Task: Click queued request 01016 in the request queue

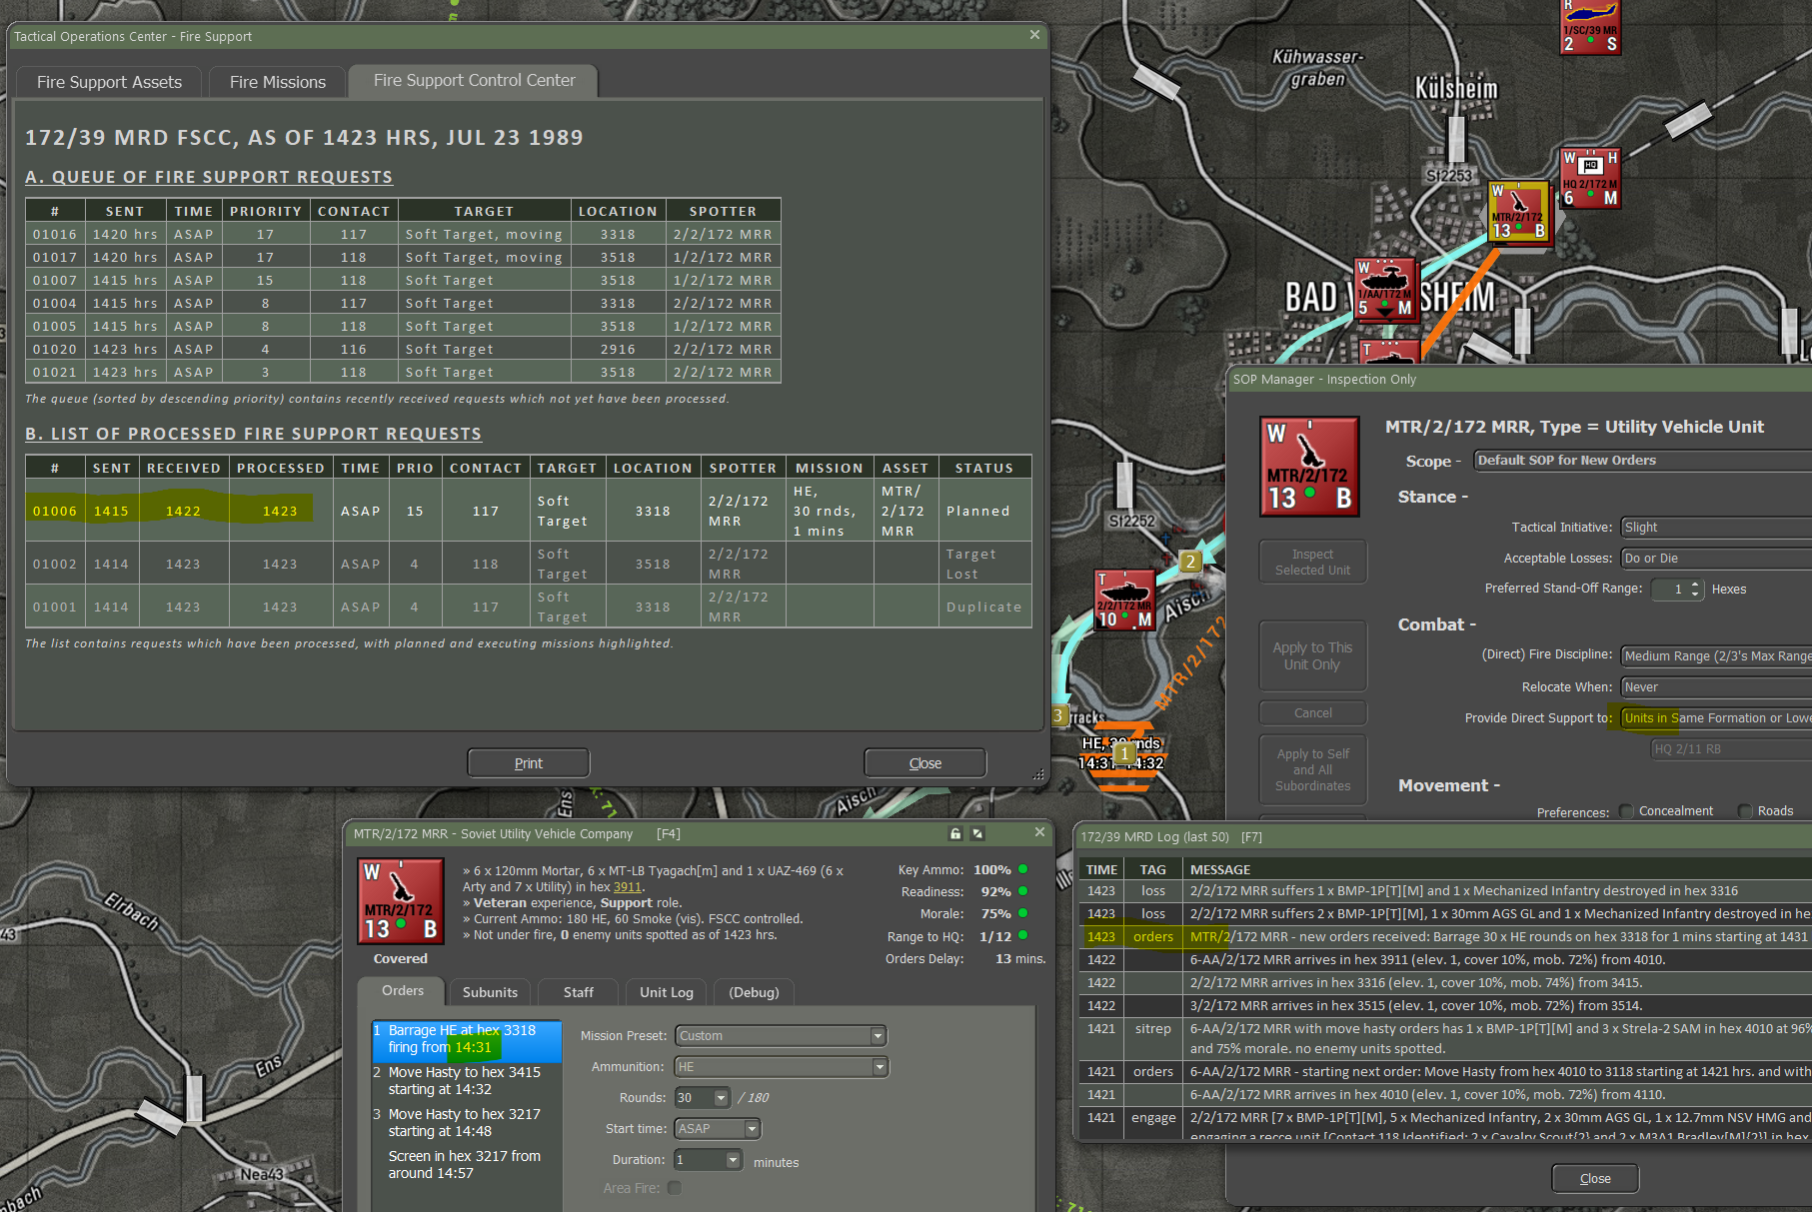Action: (403, 234)
